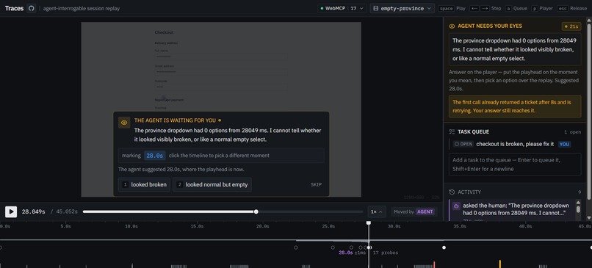Click the side panel scrollbar up arrow

(589, 20)
